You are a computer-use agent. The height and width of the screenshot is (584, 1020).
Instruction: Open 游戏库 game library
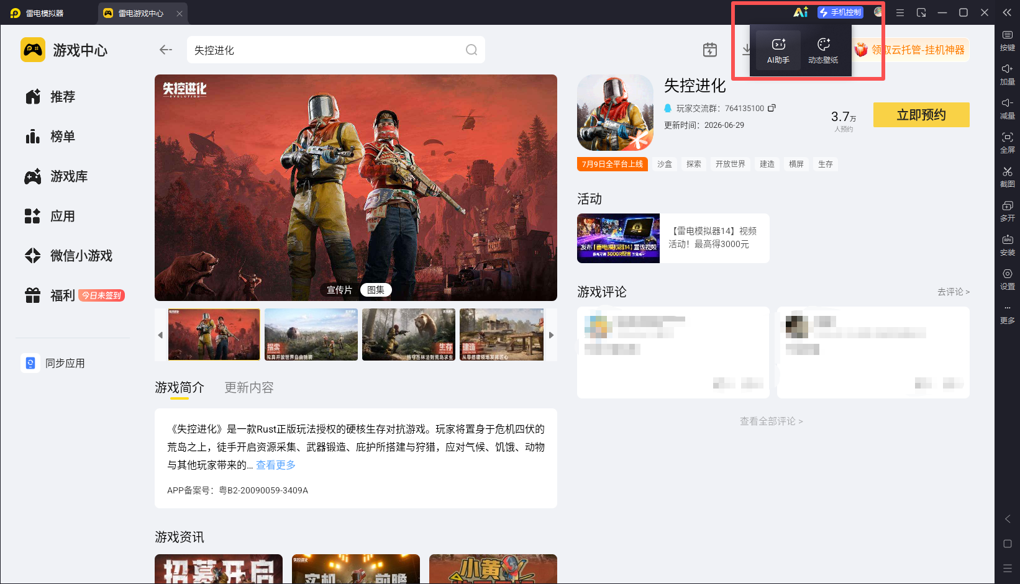(57, 176)
